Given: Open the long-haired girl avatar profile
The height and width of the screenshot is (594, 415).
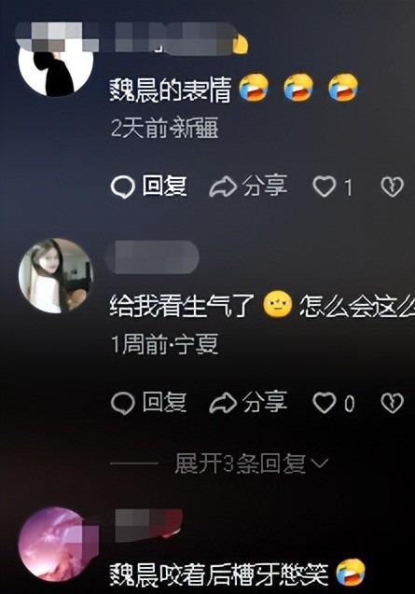Looking at the screenshot, I should [56, 276].
